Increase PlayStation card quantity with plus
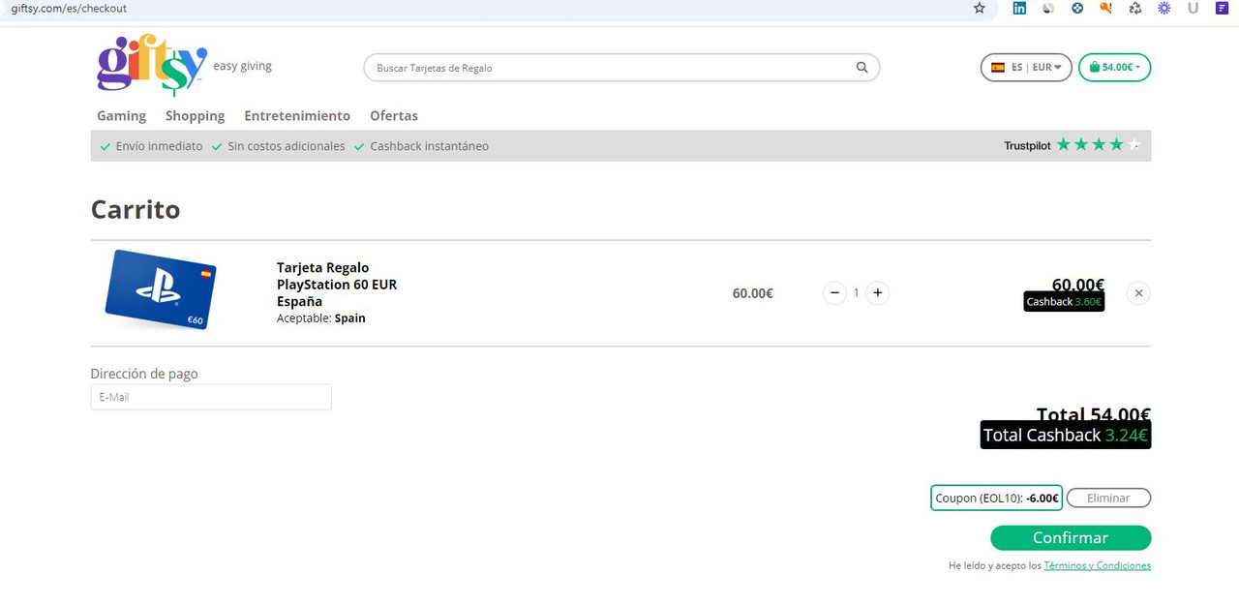This screenshot has height=605, width=1239. pos(877,292)
